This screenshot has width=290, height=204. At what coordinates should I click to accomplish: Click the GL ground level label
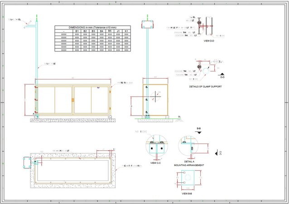tap(180, 116)
